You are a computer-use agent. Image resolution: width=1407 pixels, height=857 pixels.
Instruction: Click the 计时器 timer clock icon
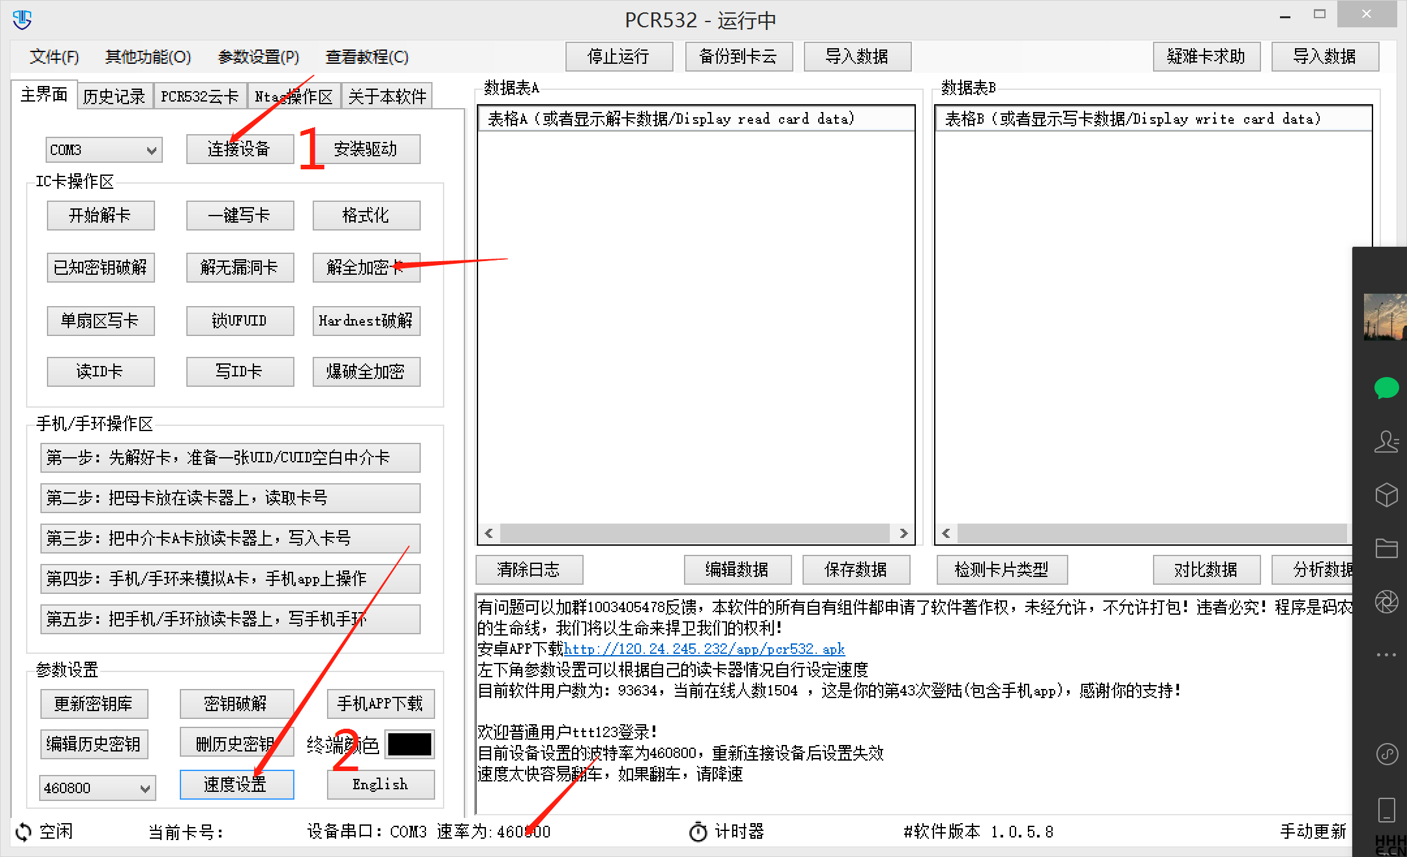698,832
